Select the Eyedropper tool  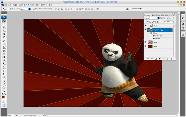(x=4, y=84)
